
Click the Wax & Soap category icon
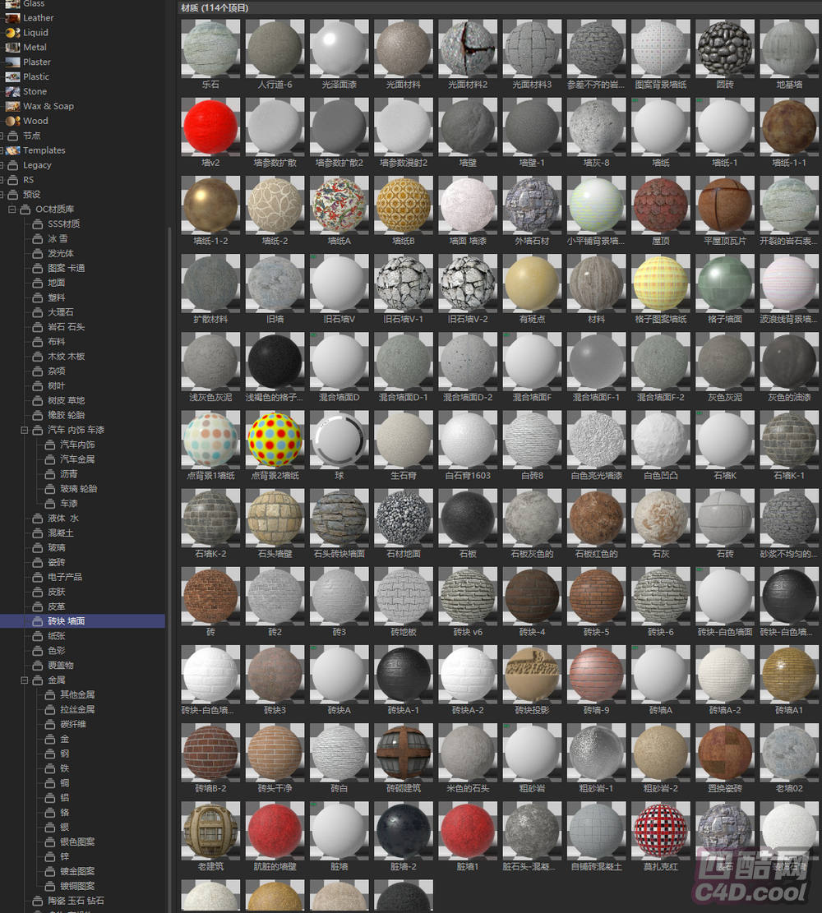tap(12, 106)
